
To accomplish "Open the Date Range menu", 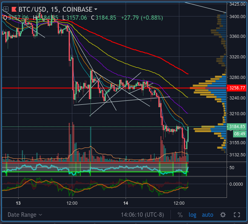I will click(25, 215).
